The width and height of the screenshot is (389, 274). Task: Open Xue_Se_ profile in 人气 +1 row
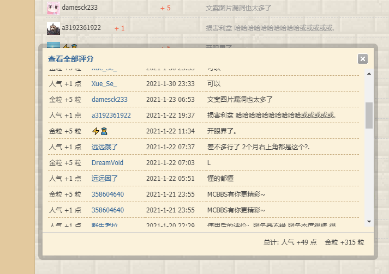(x=104, y=84)
